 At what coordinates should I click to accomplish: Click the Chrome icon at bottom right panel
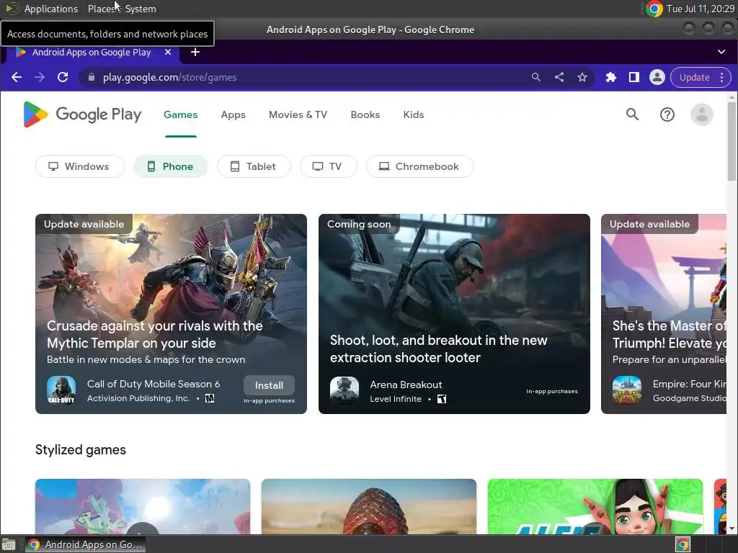683,544
